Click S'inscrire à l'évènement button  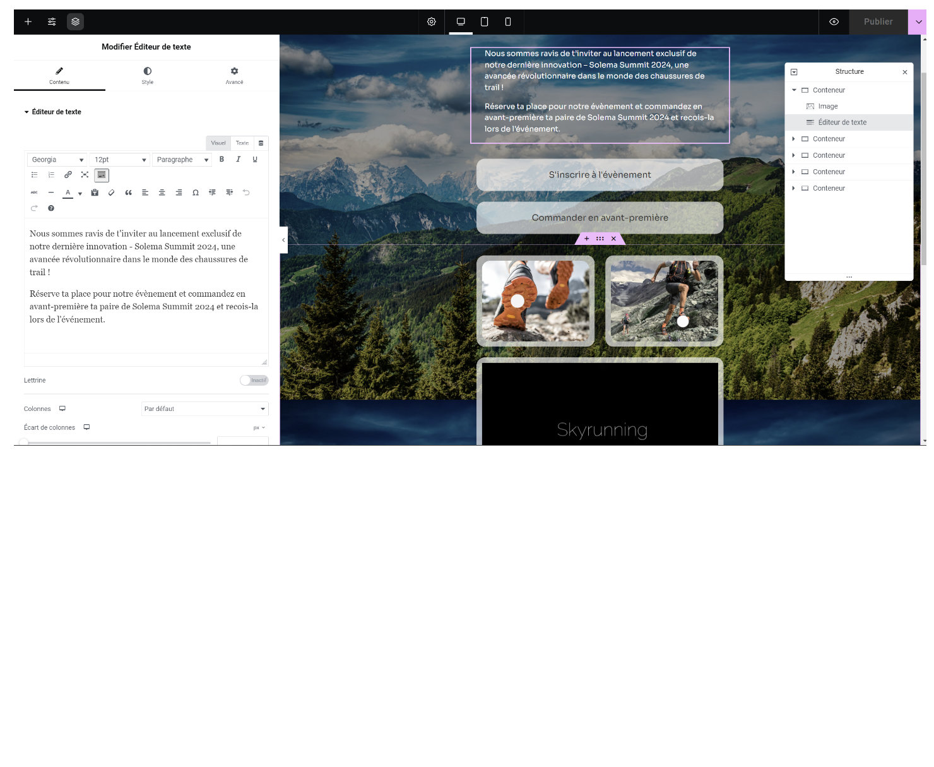[600, 175]
